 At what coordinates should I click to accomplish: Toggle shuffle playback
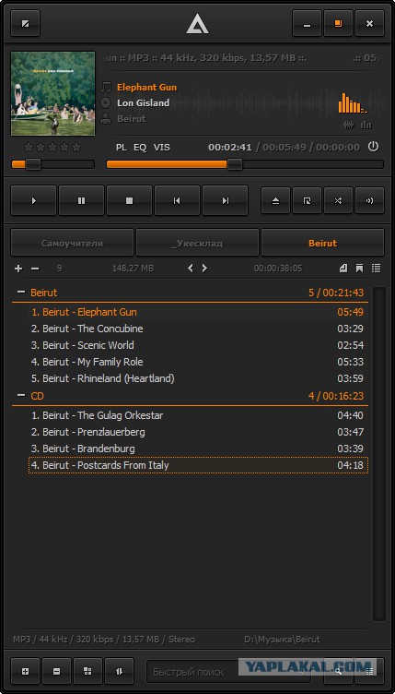(x=338, y=200)
